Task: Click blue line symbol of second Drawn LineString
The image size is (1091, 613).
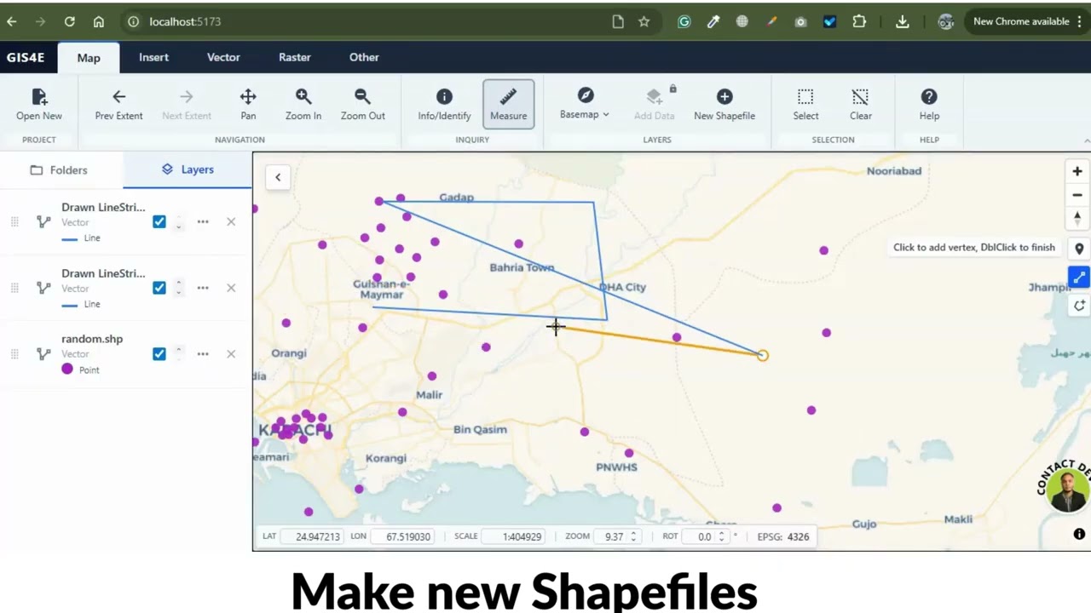Action: pos(70,305)
